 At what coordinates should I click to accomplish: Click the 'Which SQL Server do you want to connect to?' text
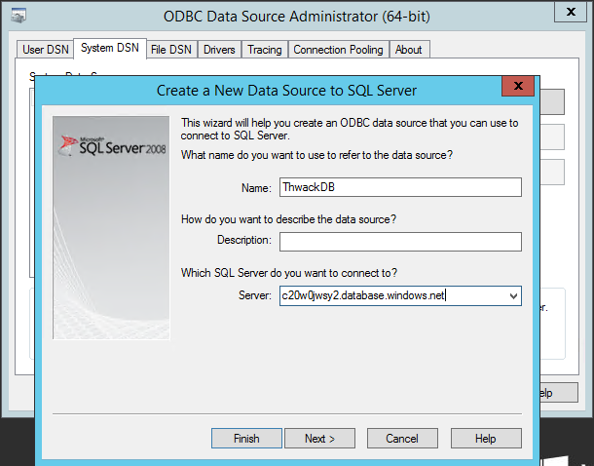point(289,273)
